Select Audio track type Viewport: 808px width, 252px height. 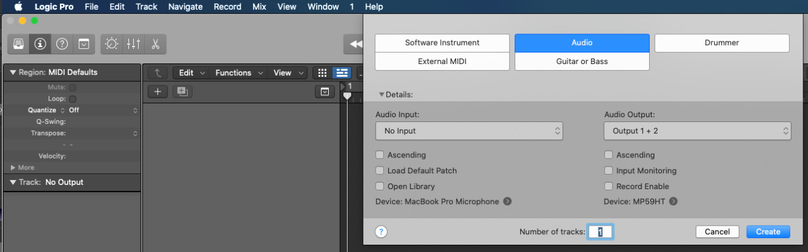pyautogui.click(x=582, y=43)
